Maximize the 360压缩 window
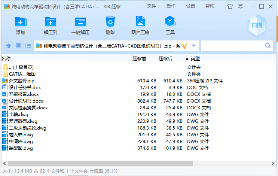Viewport: 278px width, 176px height. [x=262, y=6]
